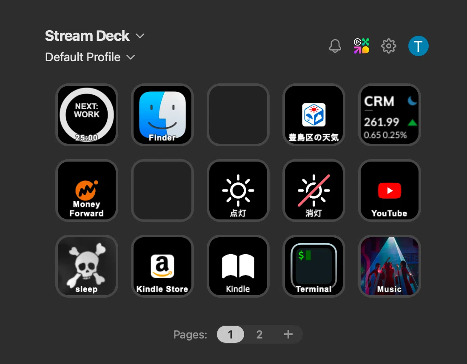Launch the Terminal key
This screenshot has height=364, width=467.
pos(313,266)
